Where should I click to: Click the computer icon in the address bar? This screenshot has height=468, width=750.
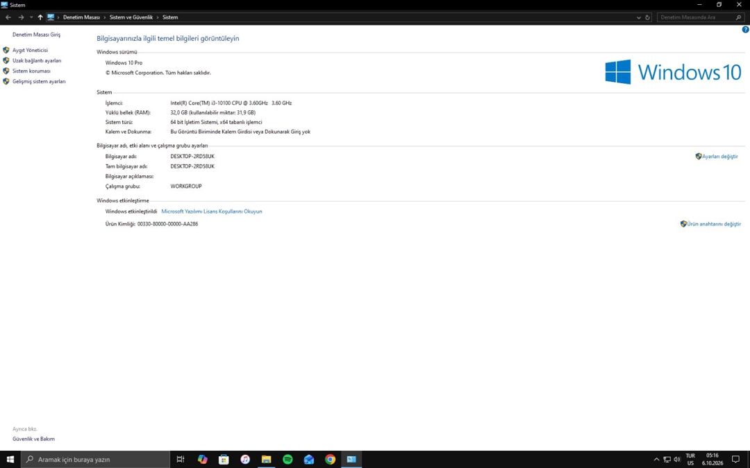tap(51, 17)
